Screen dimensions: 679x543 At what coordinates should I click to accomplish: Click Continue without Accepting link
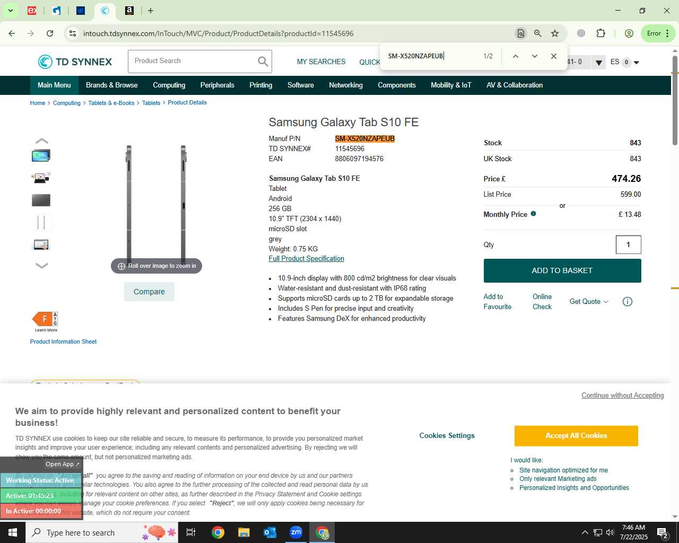coord(623,396)
